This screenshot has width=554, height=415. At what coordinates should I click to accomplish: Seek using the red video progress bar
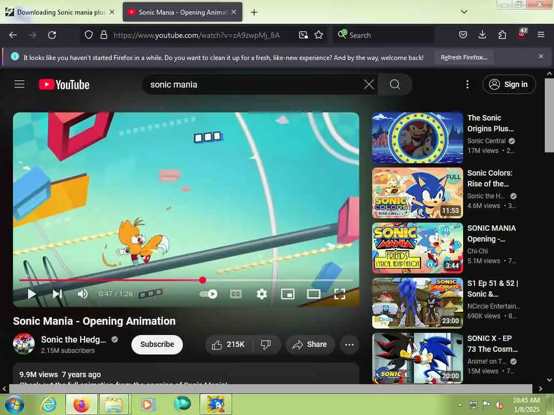click(186, 280)
